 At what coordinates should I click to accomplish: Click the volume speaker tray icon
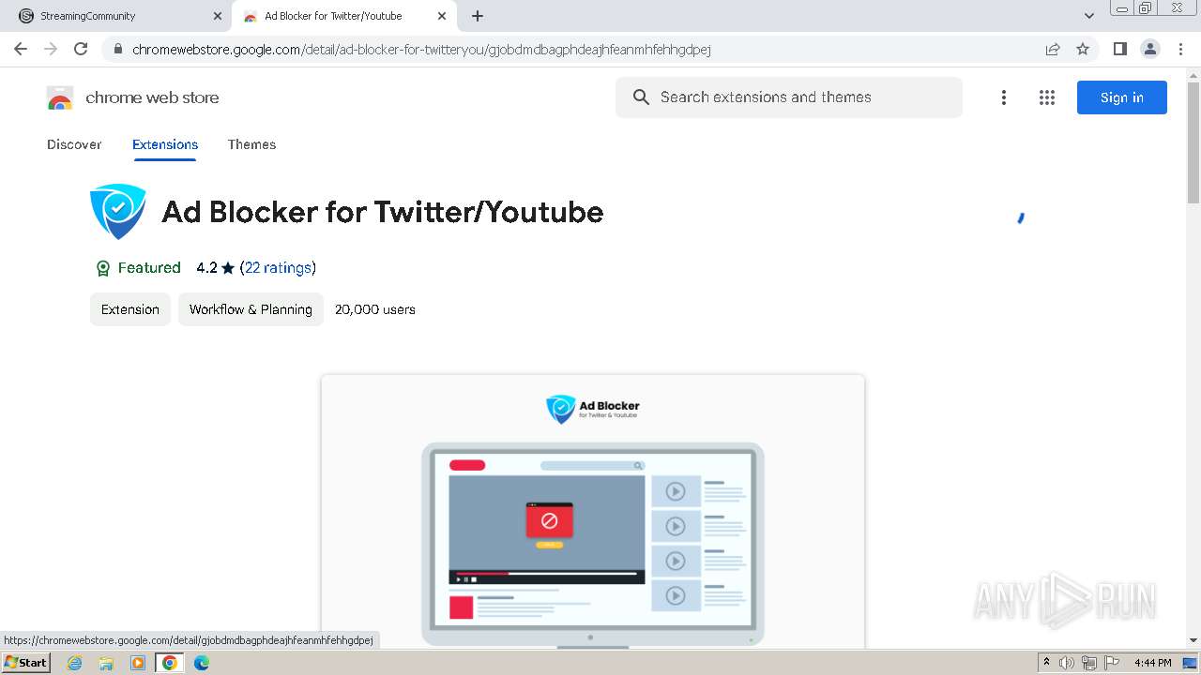(1067, 663)
